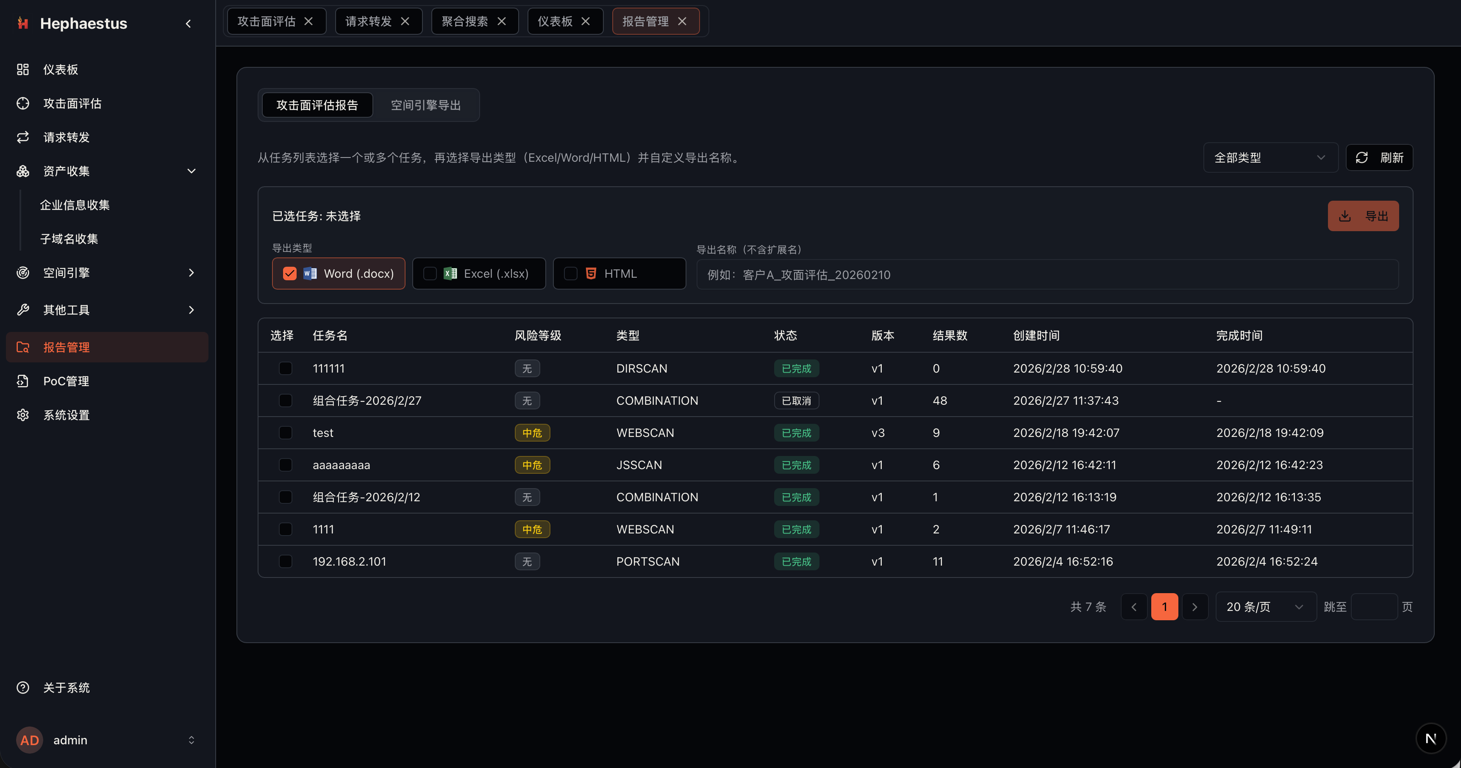Click the Hephaestus flame logo icon
Image resolution: width=1461 pixels, height=768 pixels.
(23, 23)
